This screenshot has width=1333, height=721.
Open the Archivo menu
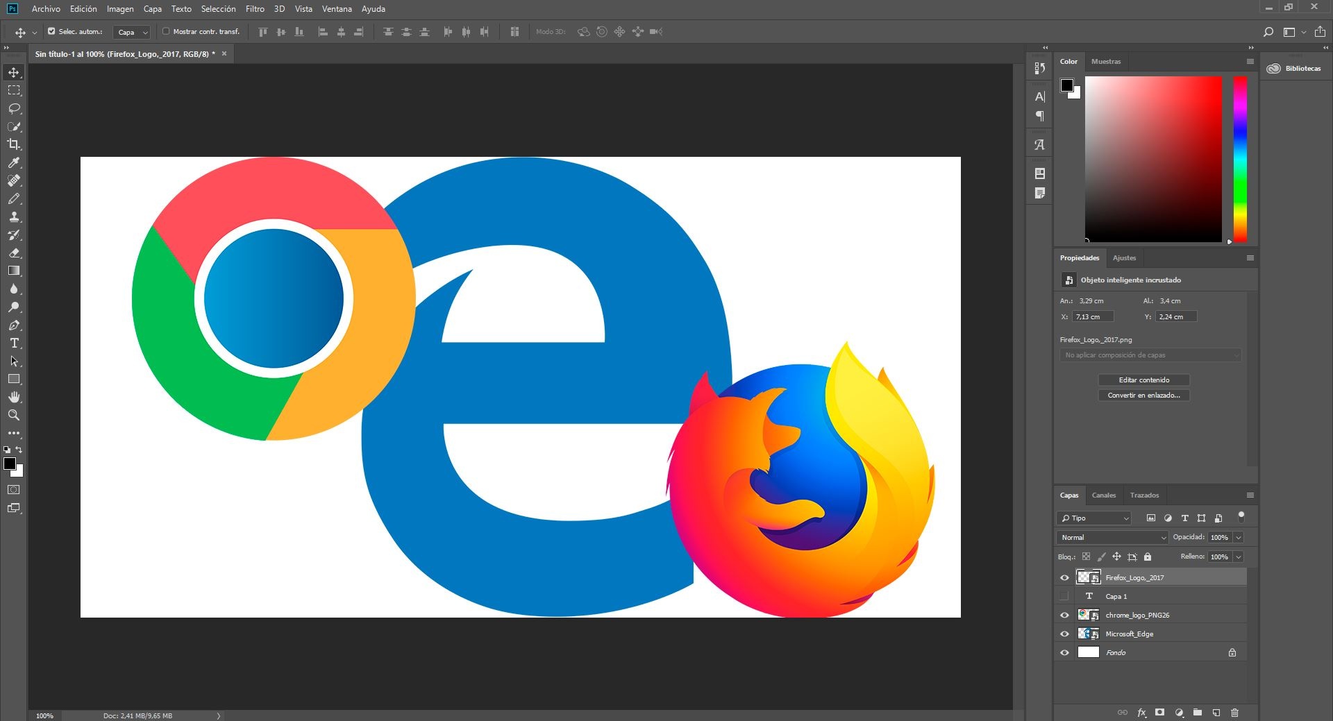(46, 9)
